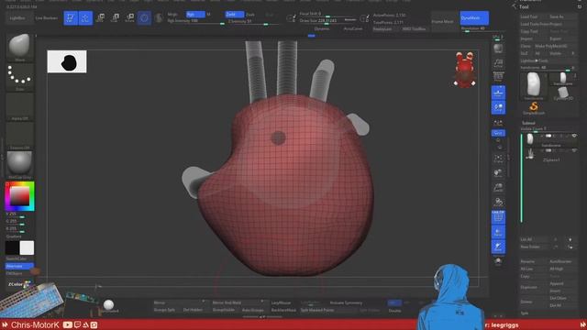The width and height of the screenshot is (587, 330).
Task: Select the white main color swatch
Action: coord(27,247)
